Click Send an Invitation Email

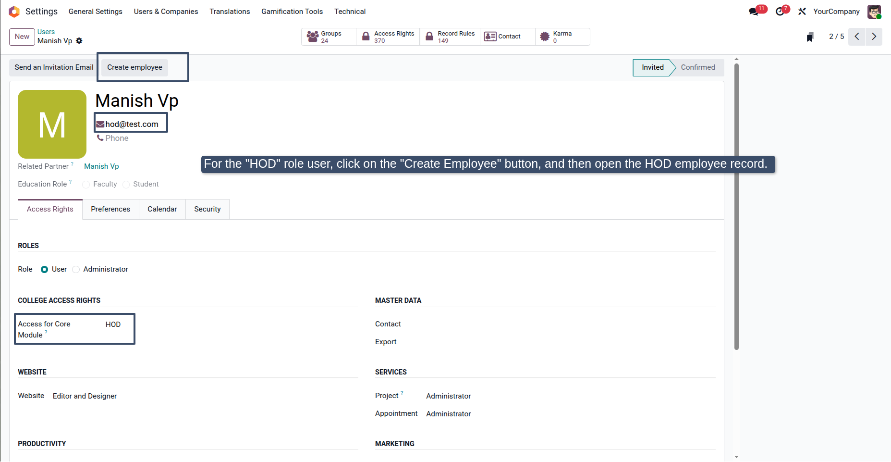pyautogui.click(x=54, y=67)
